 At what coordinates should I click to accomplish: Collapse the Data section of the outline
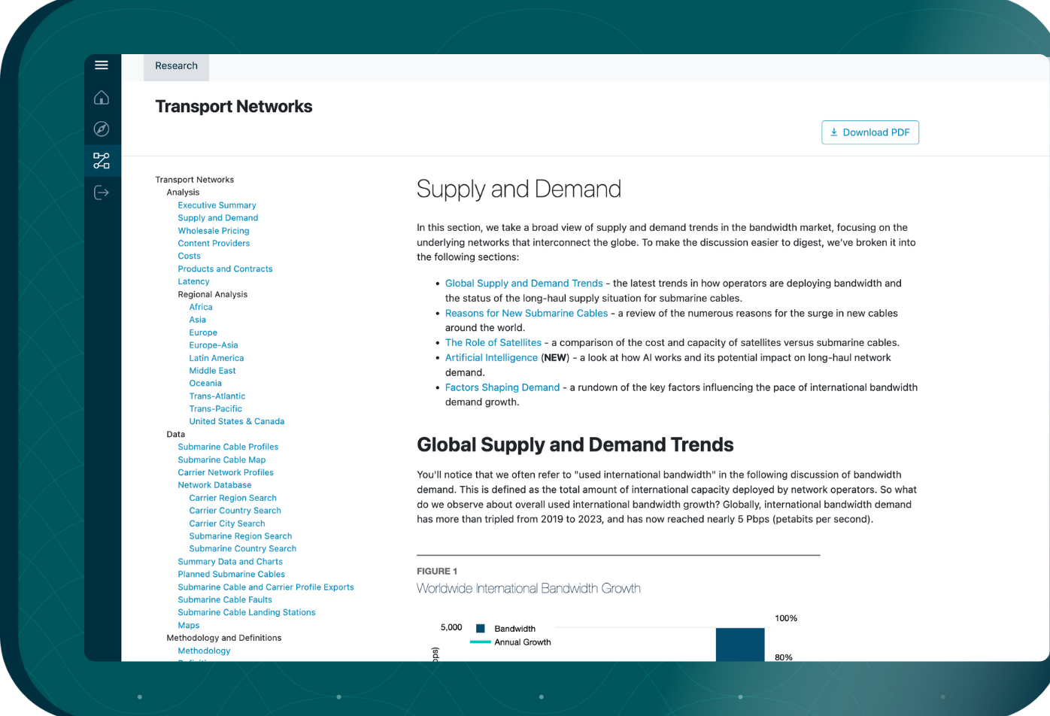click(175, 434)
